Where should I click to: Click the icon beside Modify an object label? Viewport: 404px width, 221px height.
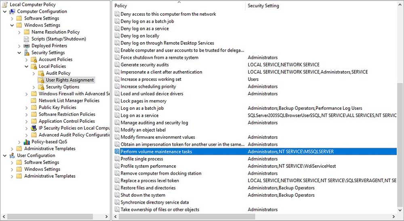pos(117,130)
